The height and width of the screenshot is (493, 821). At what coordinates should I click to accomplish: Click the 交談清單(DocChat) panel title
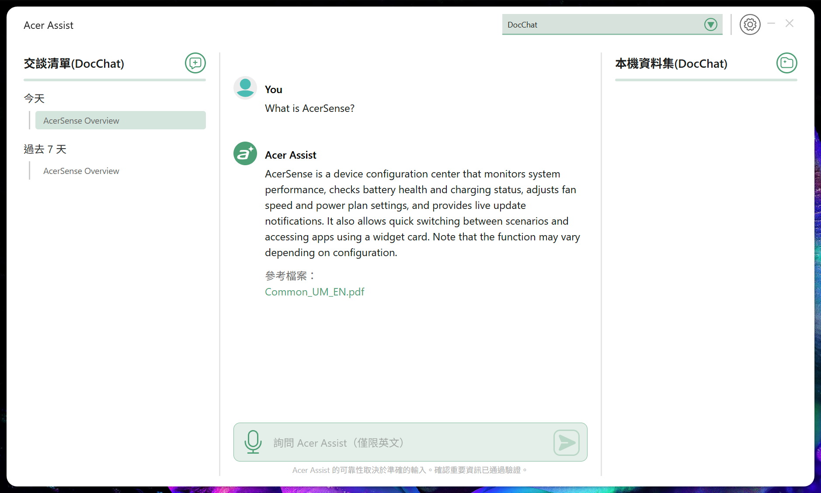click(x=74, y=64)
